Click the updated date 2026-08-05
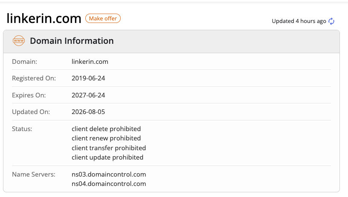 (x=88, y=112)
